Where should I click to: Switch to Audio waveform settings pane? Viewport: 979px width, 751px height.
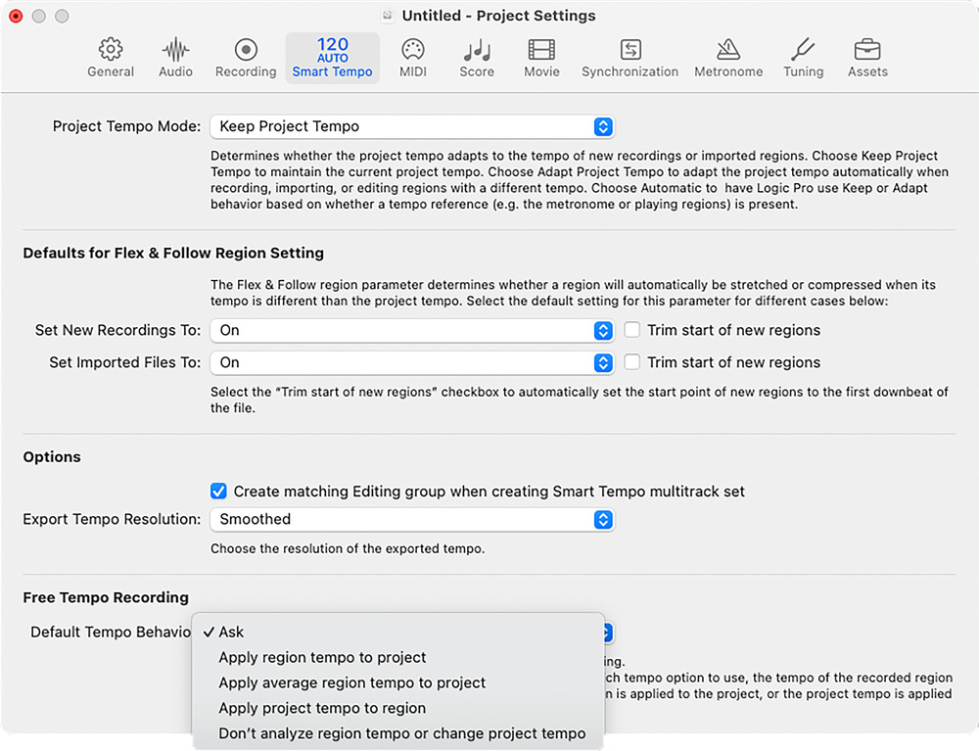coord(176,50)
